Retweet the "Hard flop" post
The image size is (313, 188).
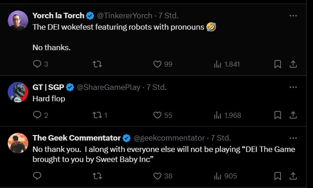[97, 115]
